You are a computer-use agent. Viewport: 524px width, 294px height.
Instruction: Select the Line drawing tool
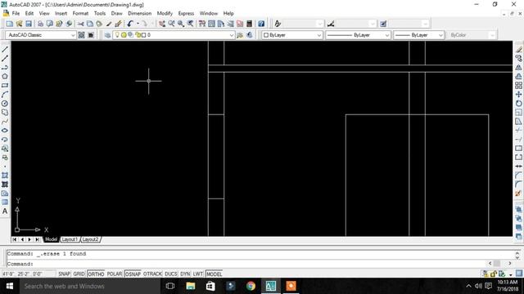click(x=5, y=49)
